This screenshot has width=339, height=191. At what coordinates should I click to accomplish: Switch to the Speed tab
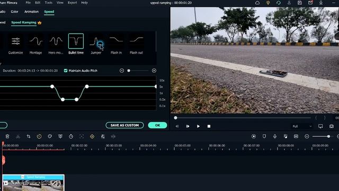[49, 12]
